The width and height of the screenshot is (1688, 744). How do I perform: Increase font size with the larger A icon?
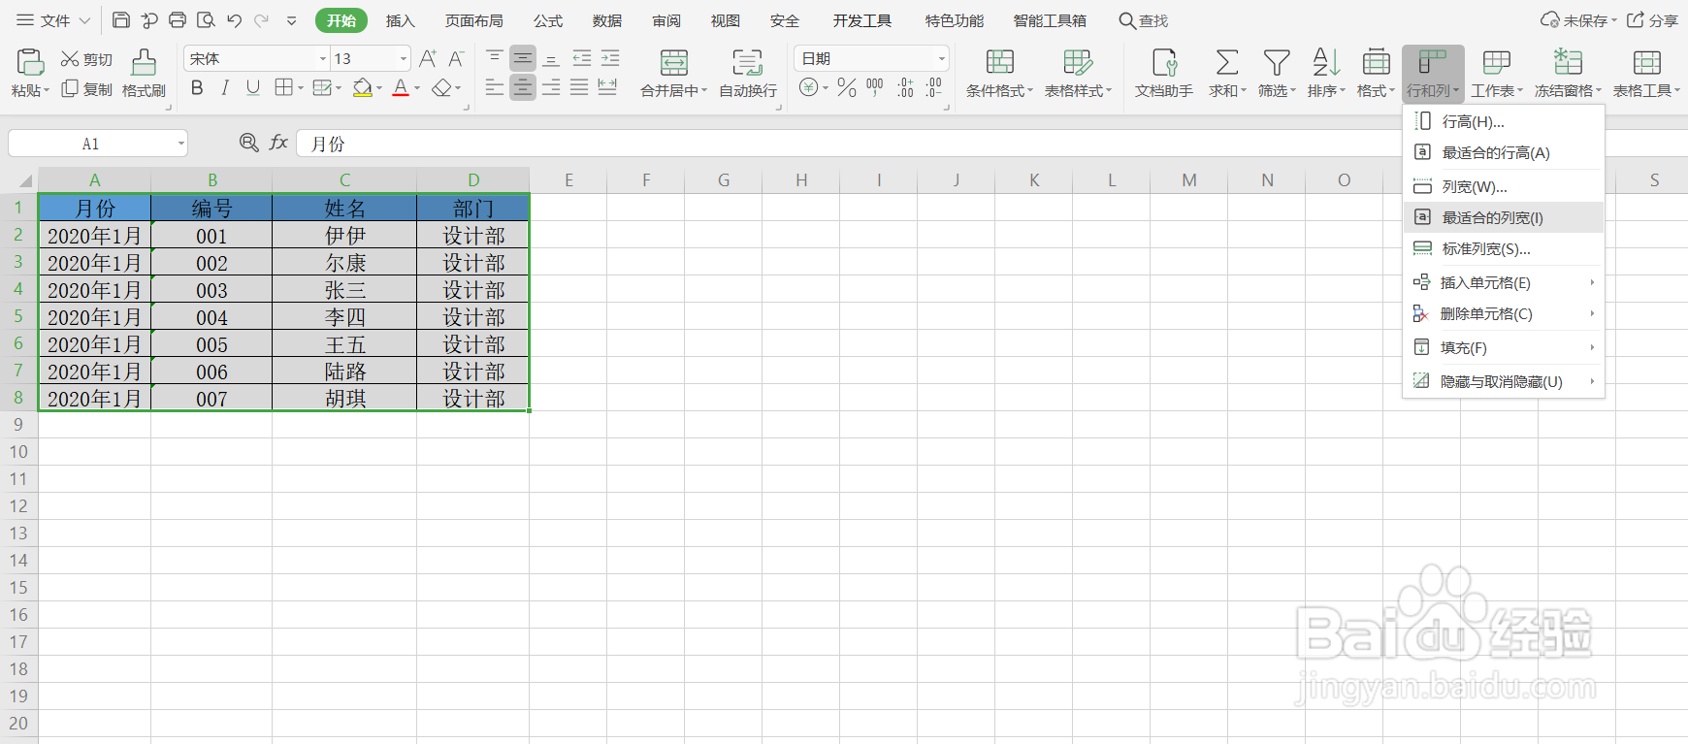pyautogui.click(x=428, y=59)
